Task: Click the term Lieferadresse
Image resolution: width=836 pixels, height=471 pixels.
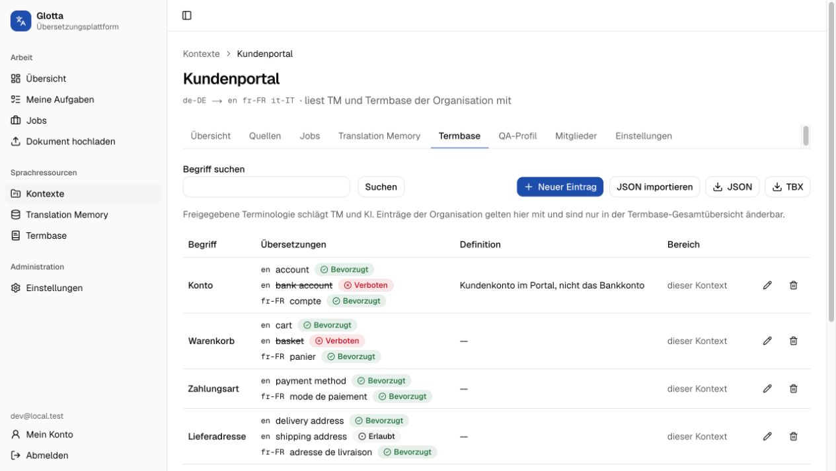Action: tap(217, 437)
